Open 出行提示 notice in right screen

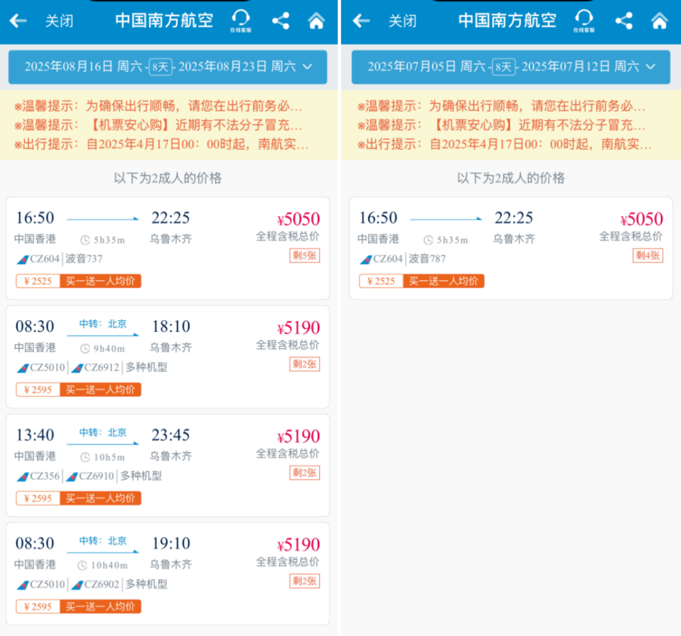tap(504, 144)
